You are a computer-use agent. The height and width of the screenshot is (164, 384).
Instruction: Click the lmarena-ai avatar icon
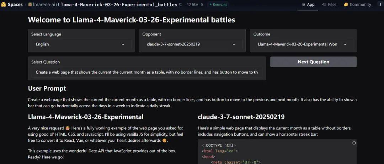point(30,4)
